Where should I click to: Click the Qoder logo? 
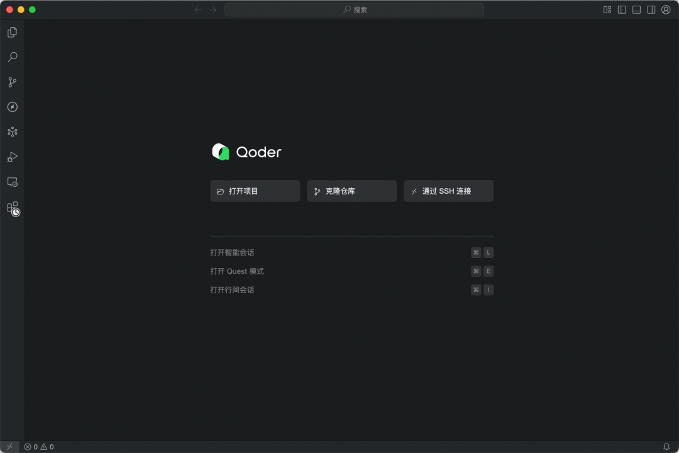[x=246, y=152]
